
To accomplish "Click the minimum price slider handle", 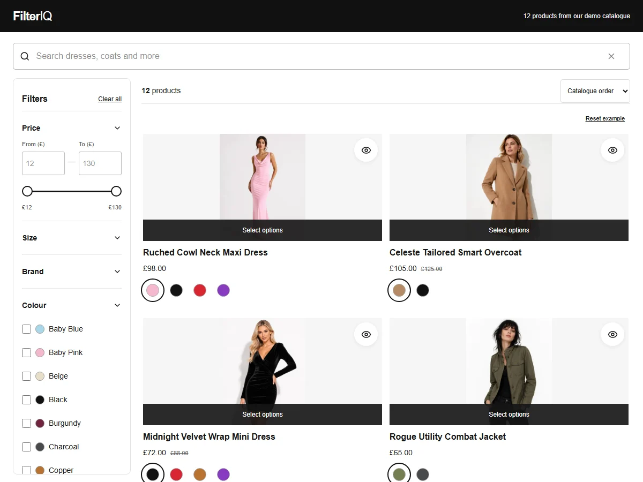I will [27, 191].
